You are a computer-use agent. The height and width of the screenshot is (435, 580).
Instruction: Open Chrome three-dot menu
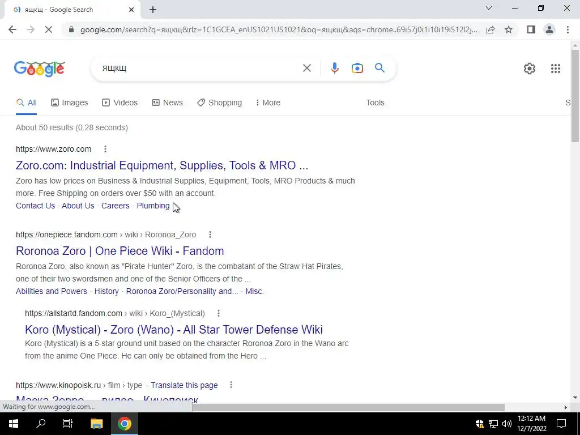click(568, 29)
